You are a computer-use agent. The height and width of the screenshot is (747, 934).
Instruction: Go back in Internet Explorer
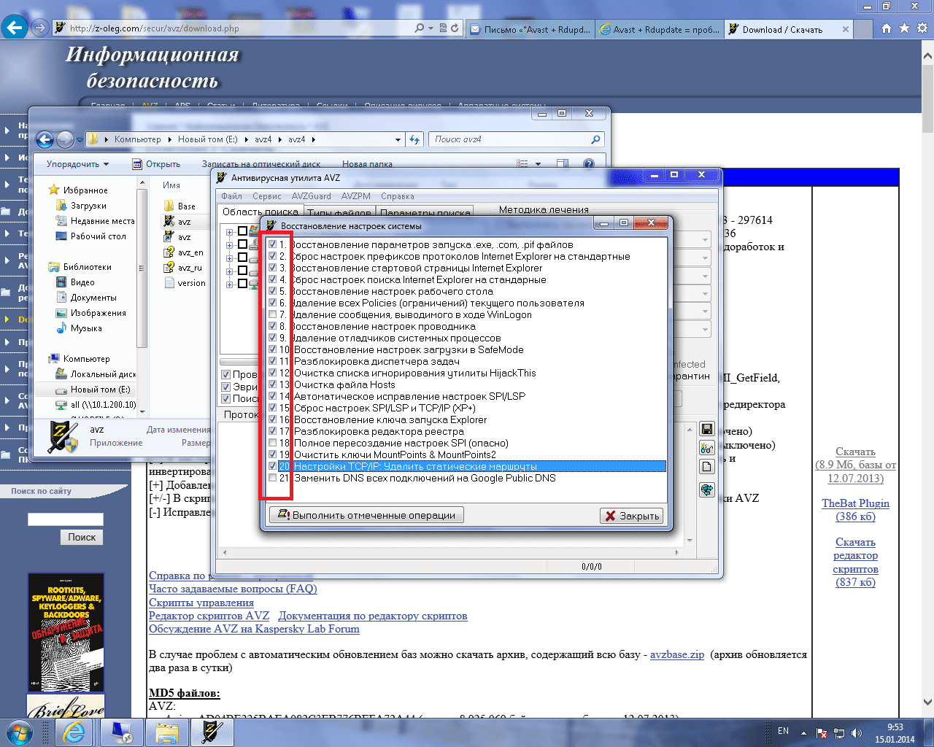(15, 28)
